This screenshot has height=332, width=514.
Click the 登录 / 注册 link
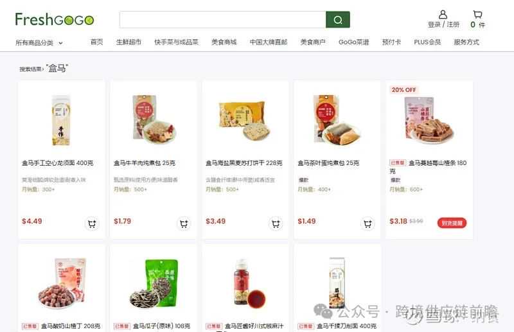(443, 24)
